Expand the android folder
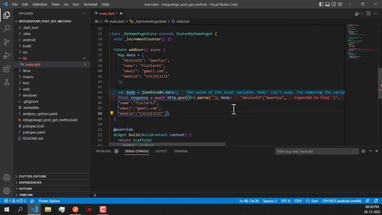Screen dimensions: 382x215 [29, 40]
